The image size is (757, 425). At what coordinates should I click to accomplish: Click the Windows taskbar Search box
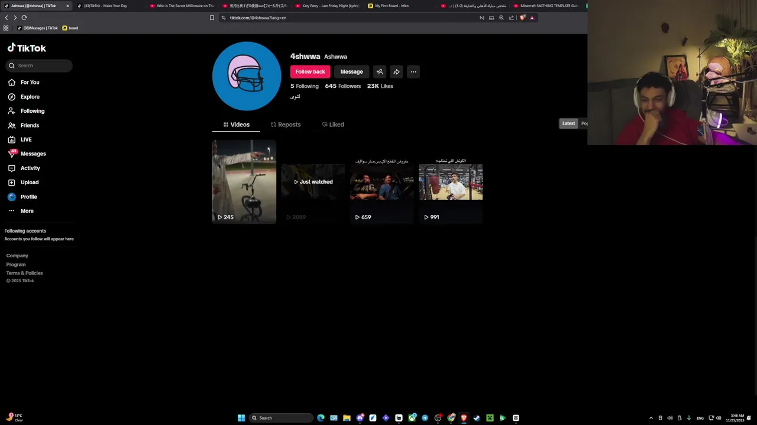tap(281, 418)
